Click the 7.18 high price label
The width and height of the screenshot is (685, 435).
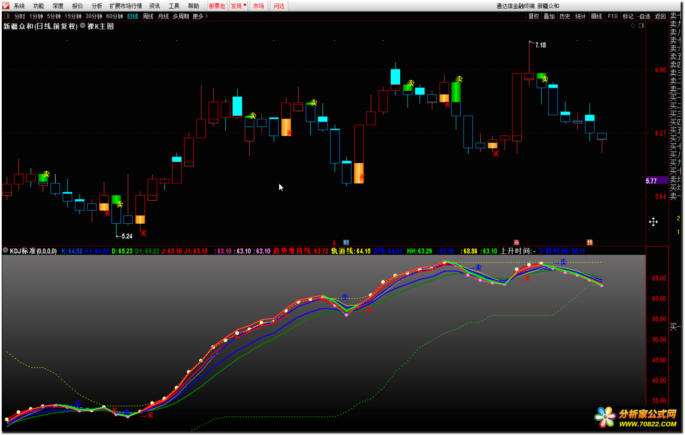540,45
